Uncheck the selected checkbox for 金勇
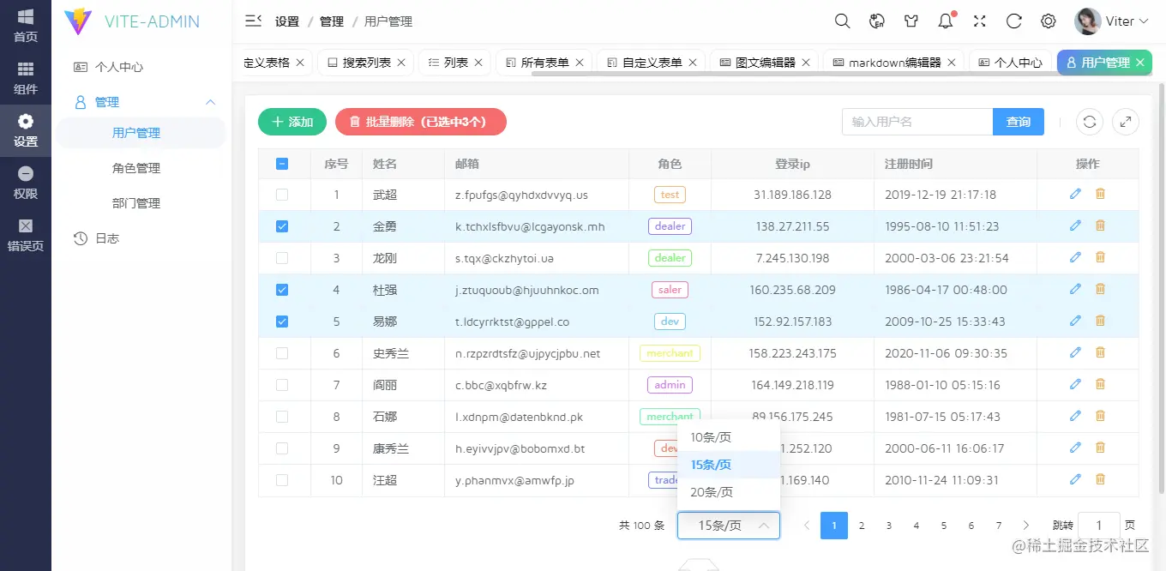This screenshot has width=1166, height=571. click(x=282, y=225)
